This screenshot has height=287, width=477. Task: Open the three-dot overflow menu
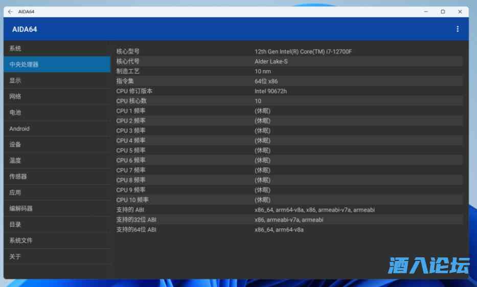click(457, 29)
